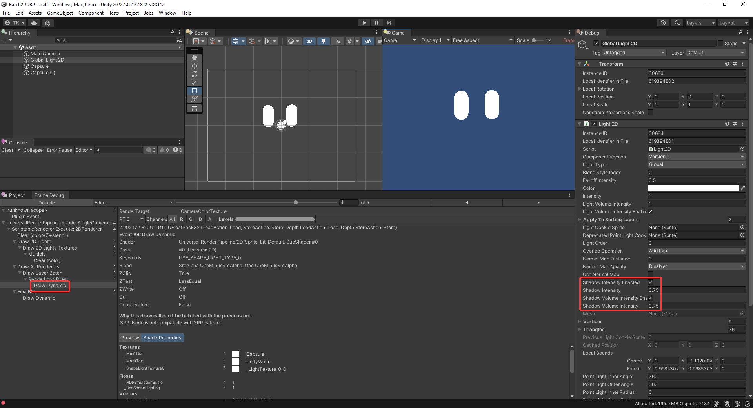Toggle the Static checkbox

click(x=720, y=44)
